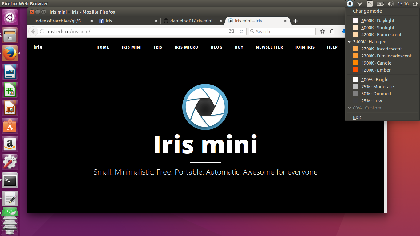Open the battery status indicator
This screenshot has width=420, height=236.
(x=380, y=4)
